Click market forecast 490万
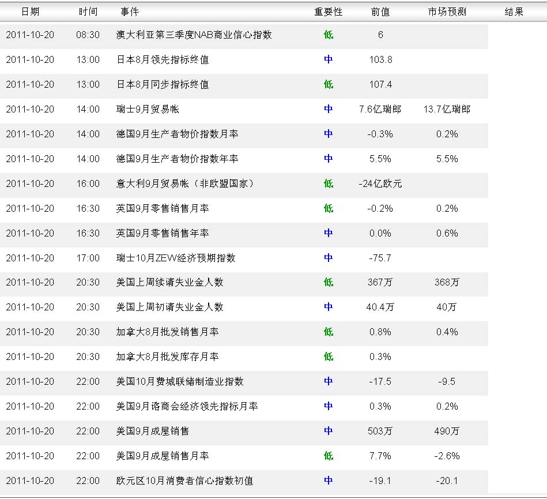Image resolution: width=547 pixels, height=499 pixels. pos(447,431)
